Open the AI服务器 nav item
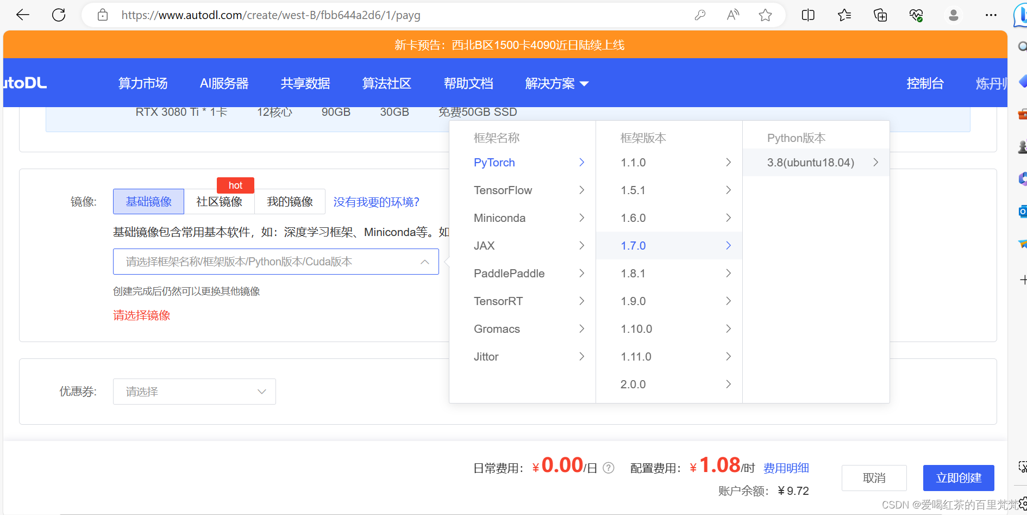 pos(224,83)
